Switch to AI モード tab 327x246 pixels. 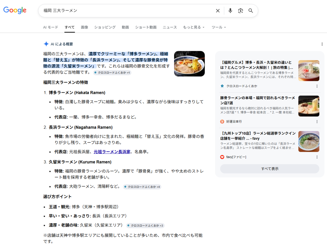pyautogui.click(x=51, y=27)
